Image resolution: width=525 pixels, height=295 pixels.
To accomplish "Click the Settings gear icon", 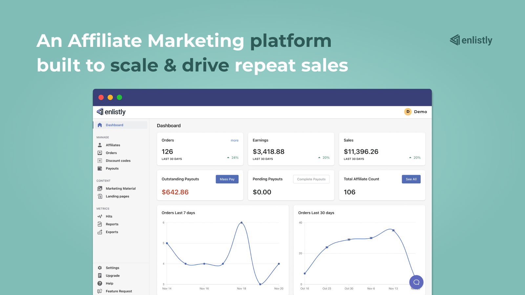I will coord(100,268).
